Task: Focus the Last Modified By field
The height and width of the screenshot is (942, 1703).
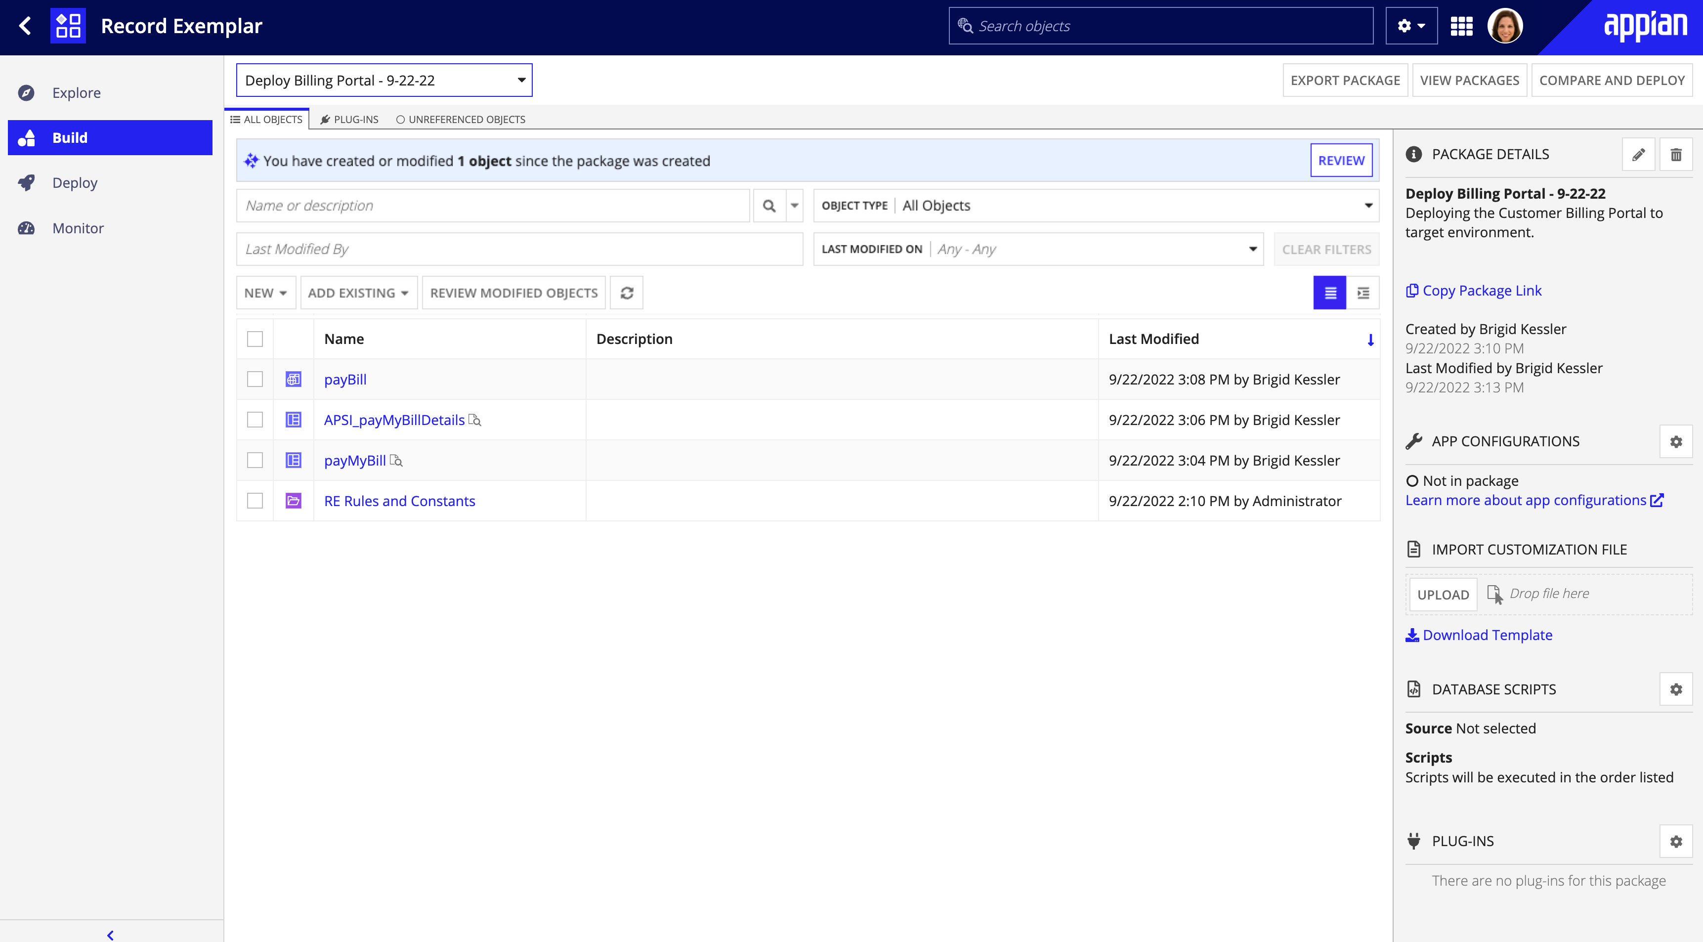Action: click(x=519, y=249)
